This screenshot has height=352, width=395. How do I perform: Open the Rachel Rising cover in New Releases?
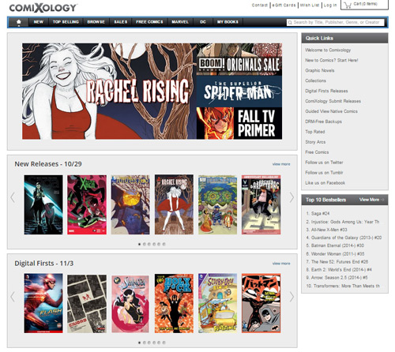pos(174,204)
